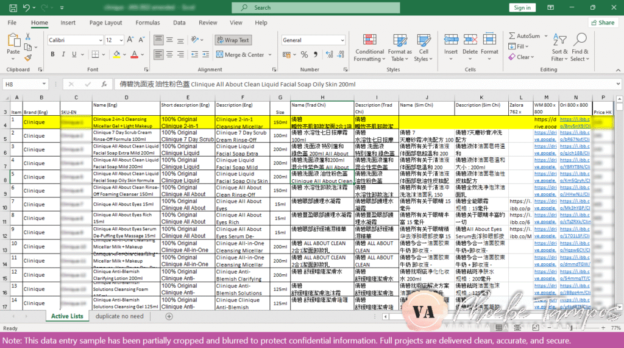
Task: Apply Italic formatting
Action: click(63, 54)
